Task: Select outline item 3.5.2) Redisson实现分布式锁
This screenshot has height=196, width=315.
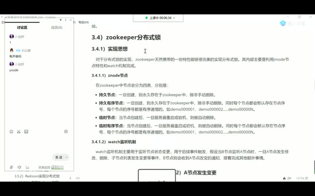Action: coord(37,176)
